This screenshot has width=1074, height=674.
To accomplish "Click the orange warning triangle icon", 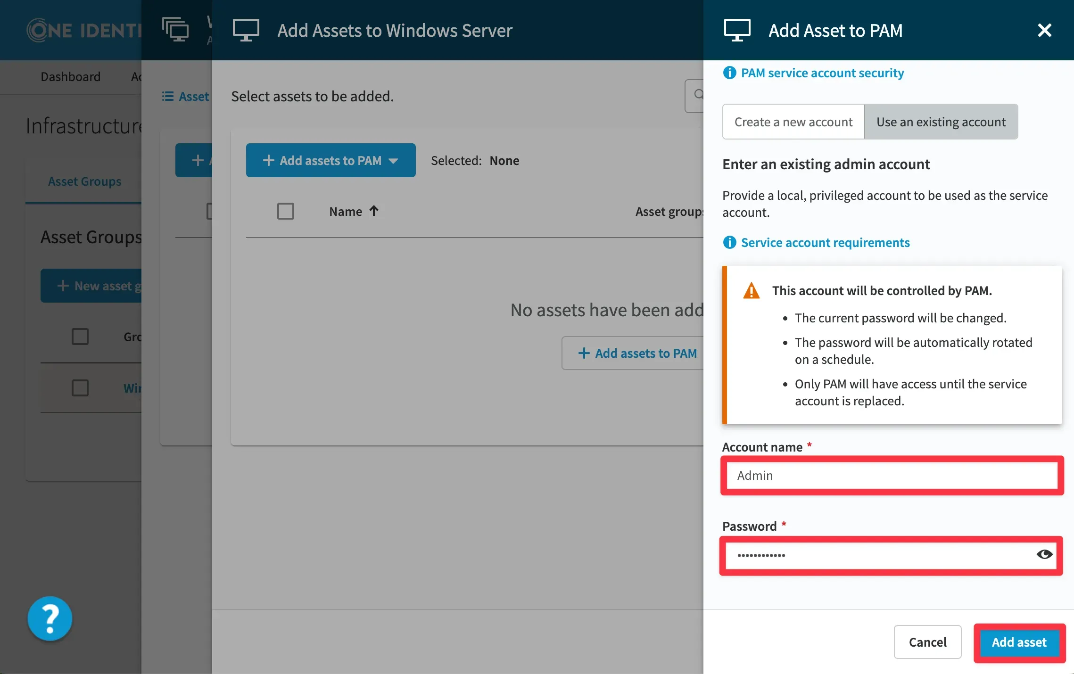I will (751, 291).
